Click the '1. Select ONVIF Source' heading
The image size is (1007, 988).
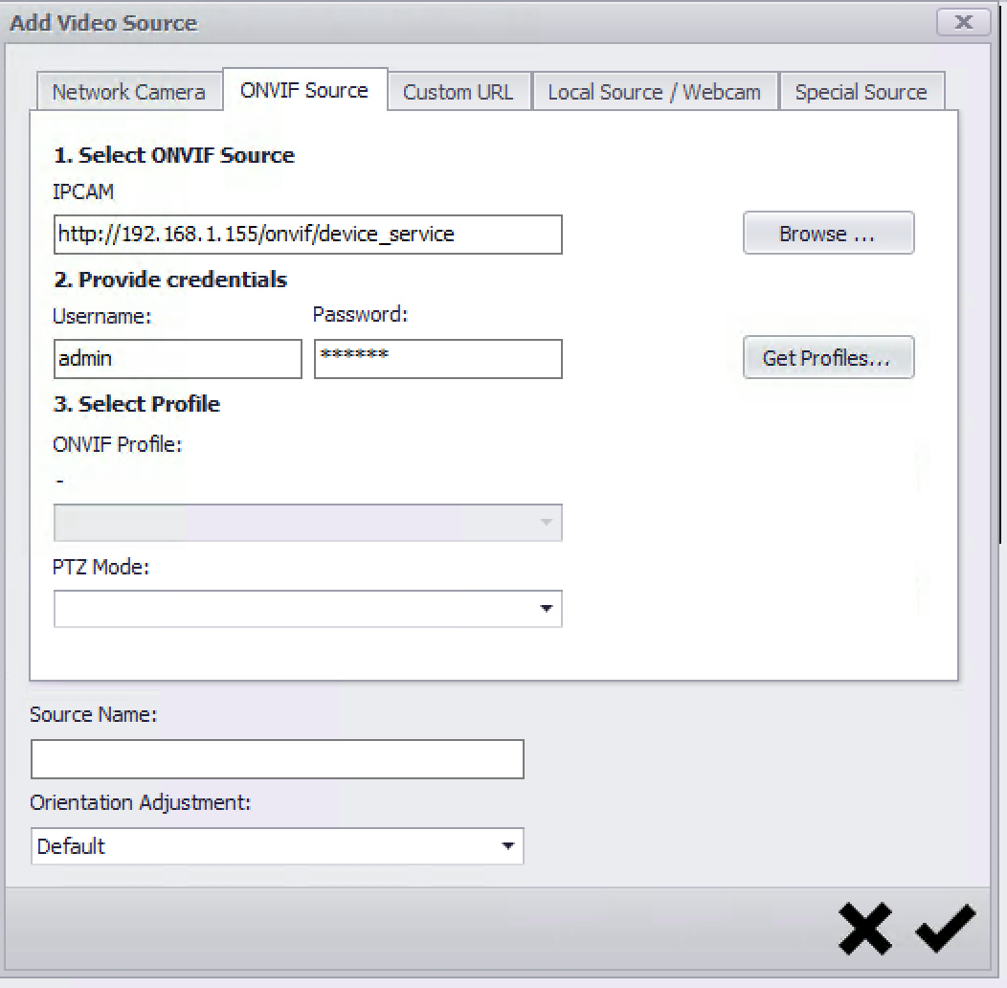tap(174, 155)
